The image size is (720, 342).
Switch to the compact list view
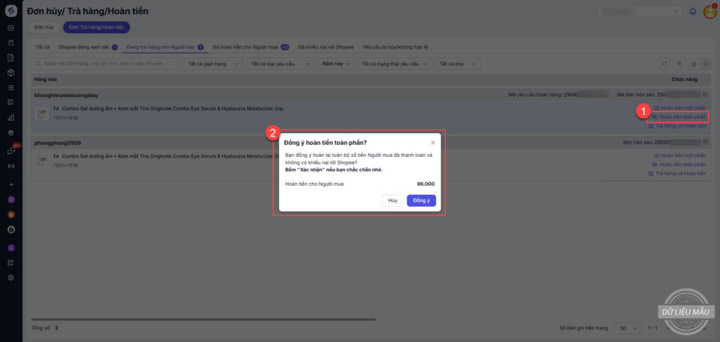[705, 64]
